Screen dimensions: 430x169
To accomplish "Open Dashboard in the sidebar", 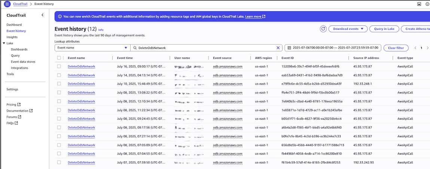I will pyautogui.click(x=14, y=25).
